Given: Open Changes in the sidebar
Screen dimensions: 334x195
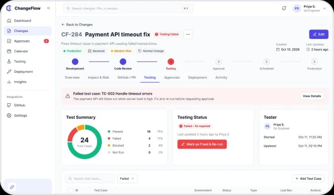Looking at the screenshot, I should (28, 31).
